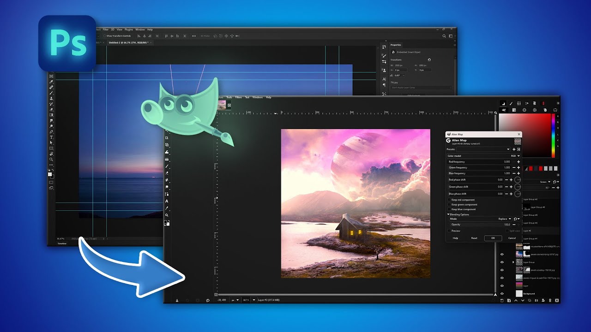
Task: Create a new layer in GIMP layers panel
Action: point(502,301)
